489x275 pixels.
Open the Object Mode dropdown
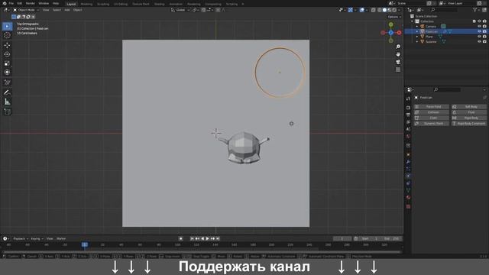[x=26, y=10]
